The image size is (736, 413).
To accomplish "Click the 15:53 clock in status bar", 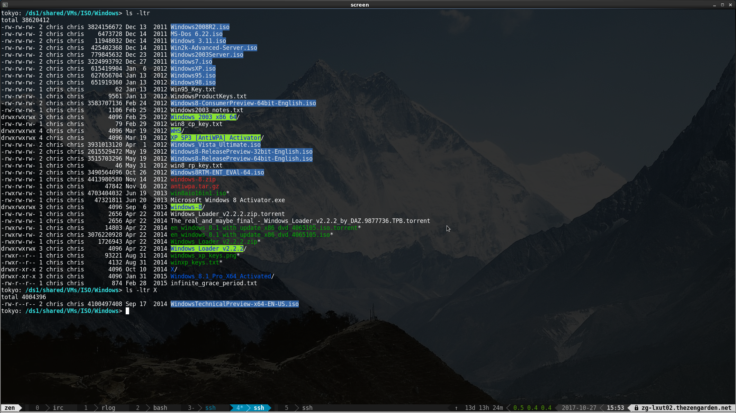I will coord(615,408).
